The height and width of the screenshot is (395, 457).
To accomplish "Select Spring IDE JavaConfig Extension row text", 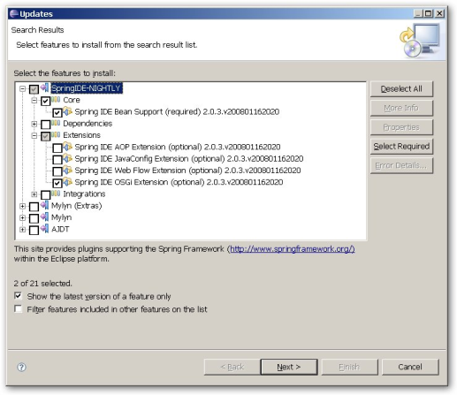I will click(189, 158).
